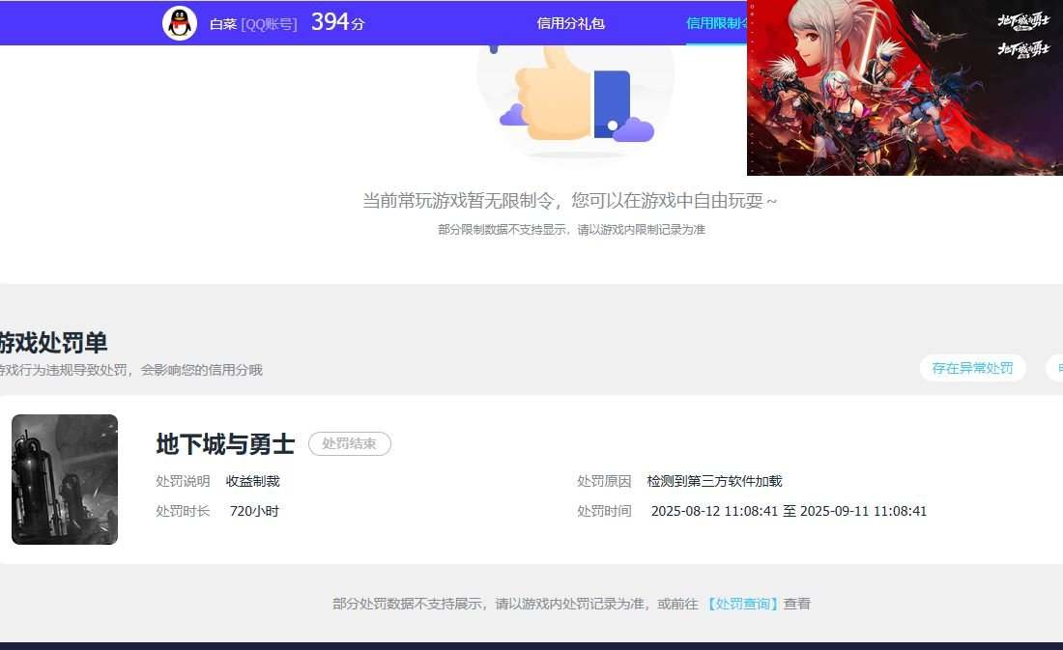Click the penalty time range 2025-08-12 至 2025-09-11
The image size is (1063, 650).
click(x=789, y=511)
